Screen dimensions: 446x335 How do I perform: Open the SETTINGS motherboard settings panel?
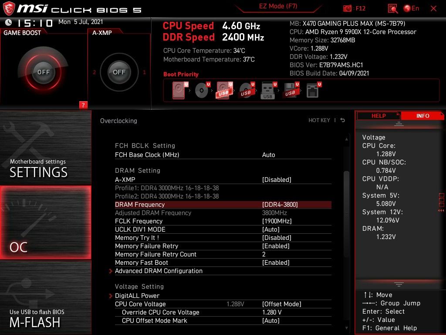click(45, 147)
